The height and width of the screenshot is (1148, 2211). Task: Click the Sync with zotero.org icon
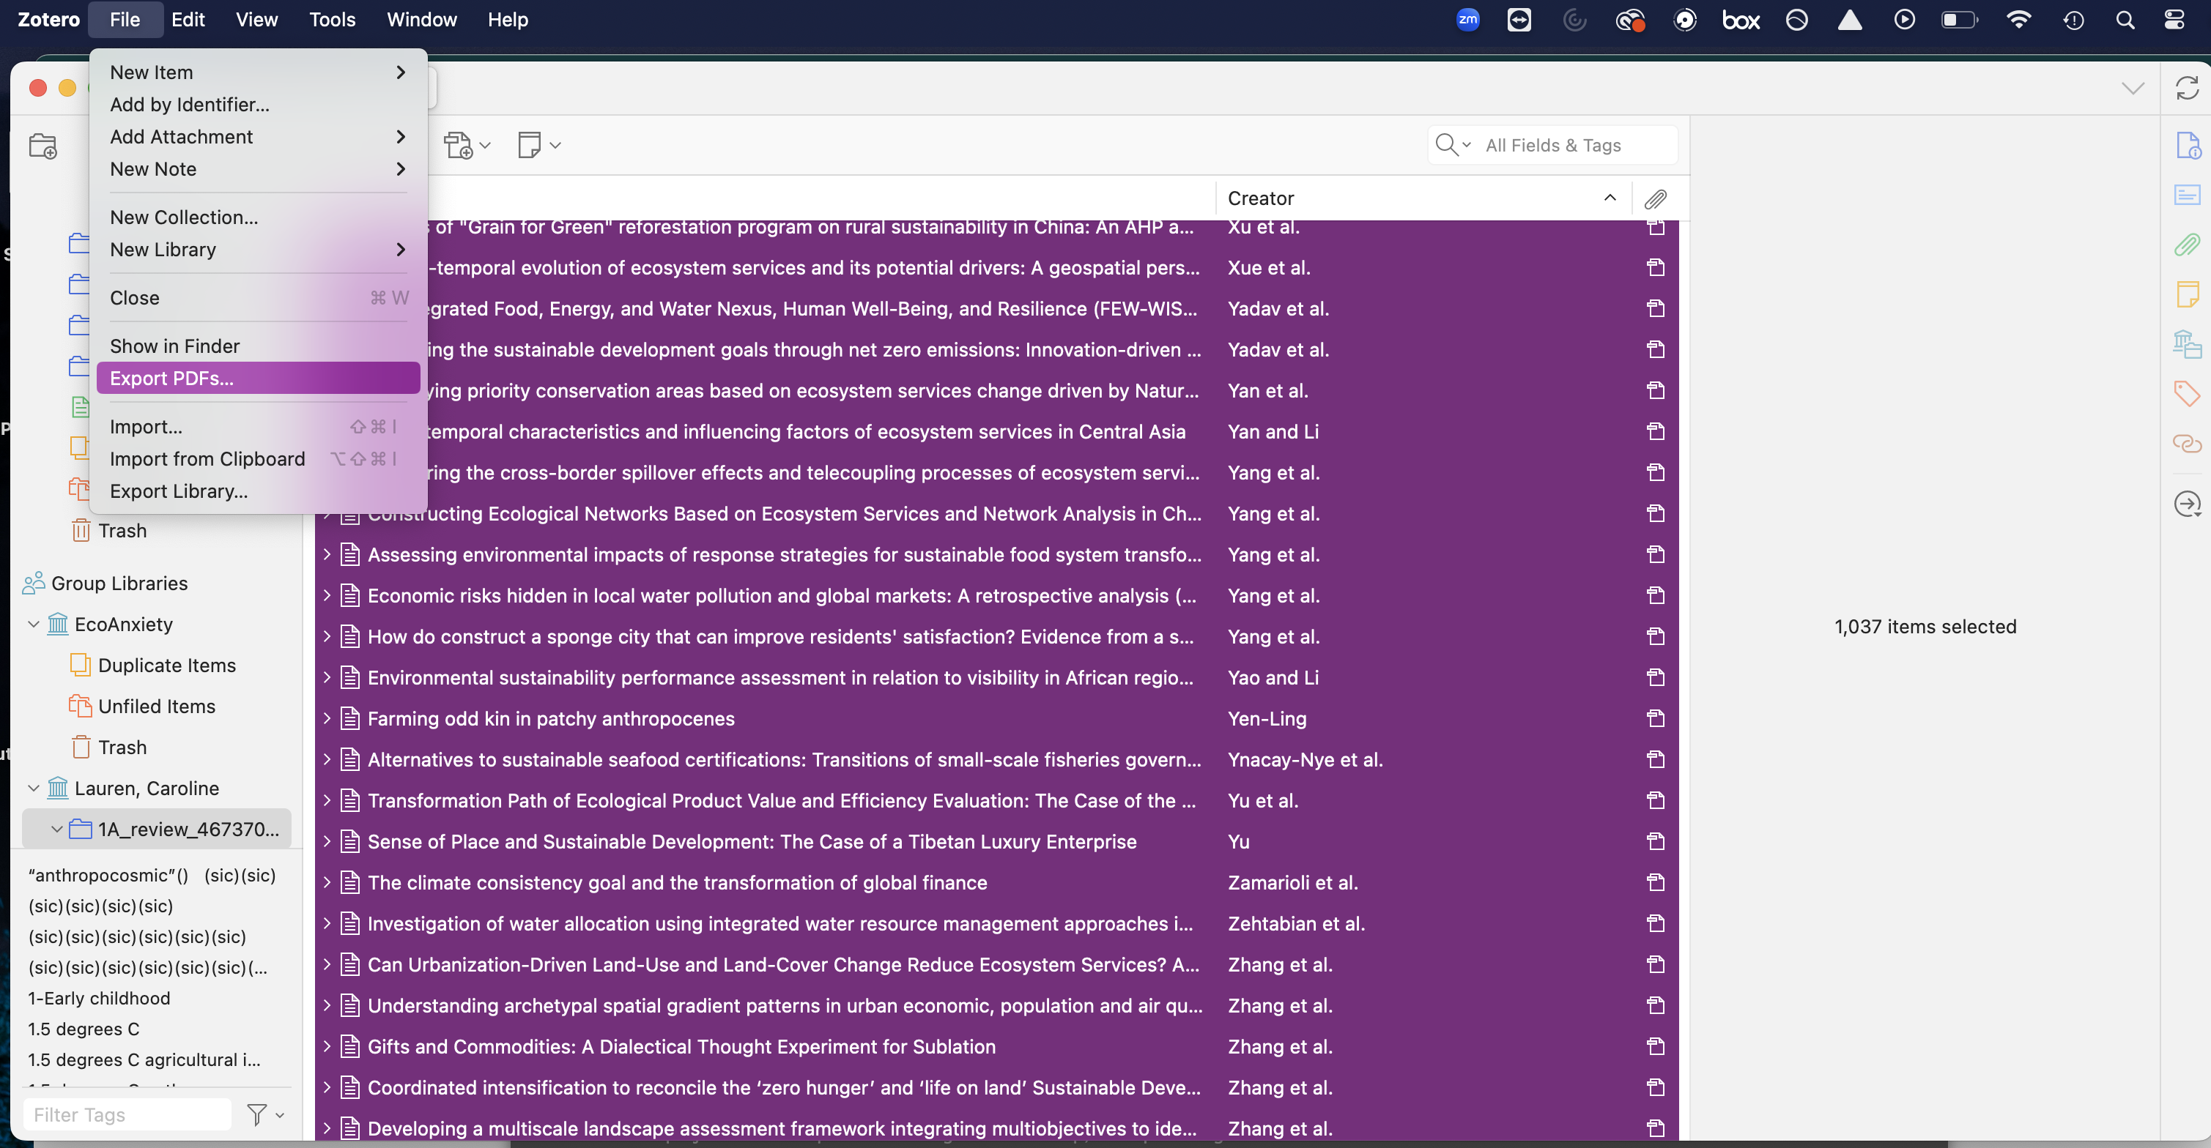click(x=2186, y=88)
